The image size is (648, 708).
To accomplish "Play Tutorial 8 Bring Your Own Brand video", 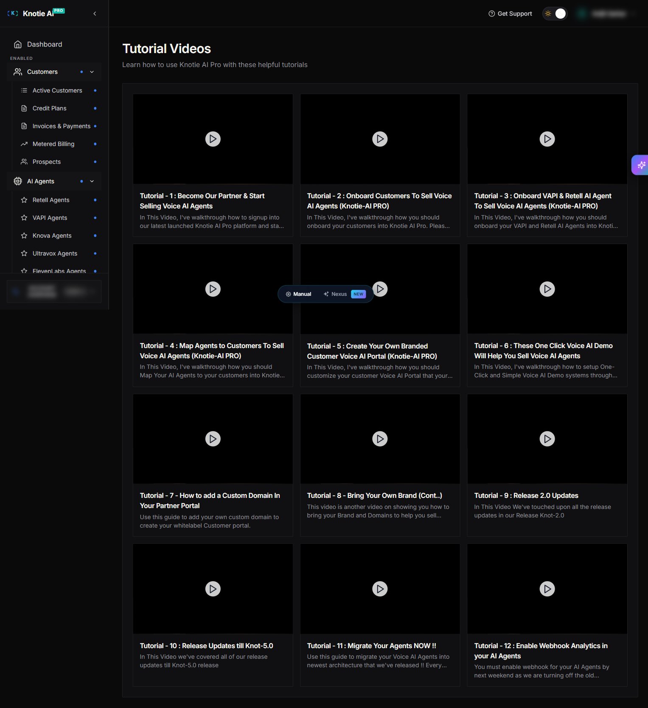I will click(x=380, y=439).
